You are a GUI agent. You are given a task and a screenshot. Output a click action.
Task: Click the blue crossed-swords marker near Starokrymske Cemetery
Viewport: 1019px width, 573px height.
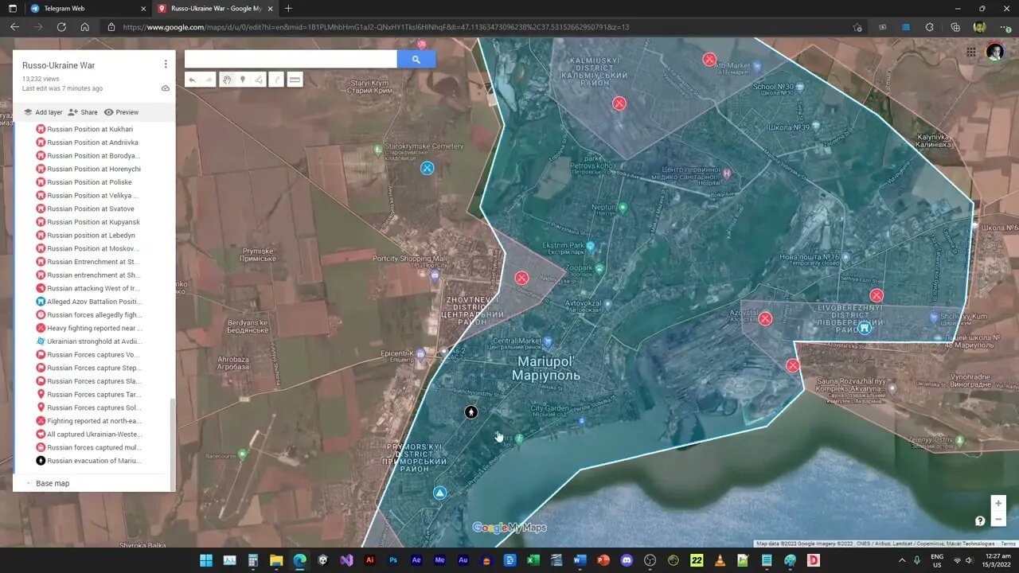428,168
